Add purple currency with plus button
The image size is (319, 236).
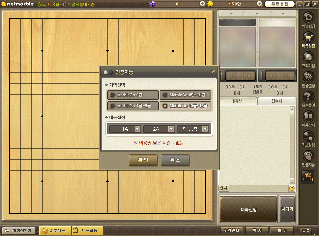click(x=202, y=4)
